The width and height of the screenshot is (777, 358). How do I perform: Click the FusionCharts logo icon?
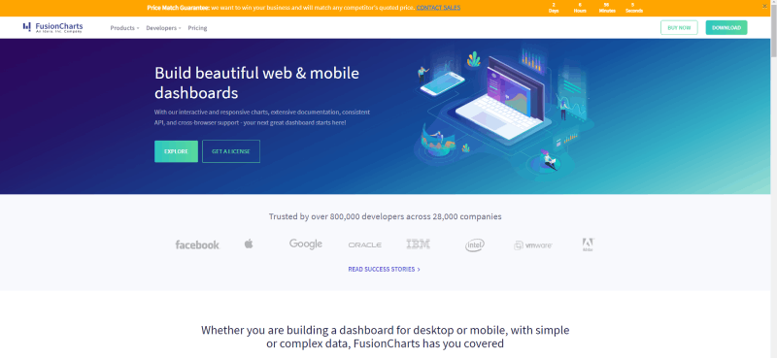[27, 27]
